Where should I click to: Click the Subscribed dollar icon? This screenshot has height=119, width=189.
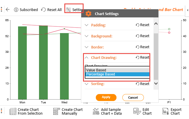16,10
